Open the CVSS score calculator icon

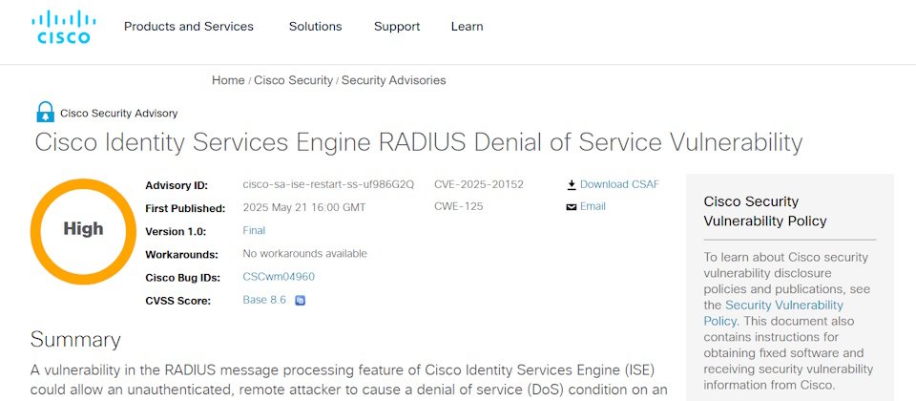coord(301,301)
